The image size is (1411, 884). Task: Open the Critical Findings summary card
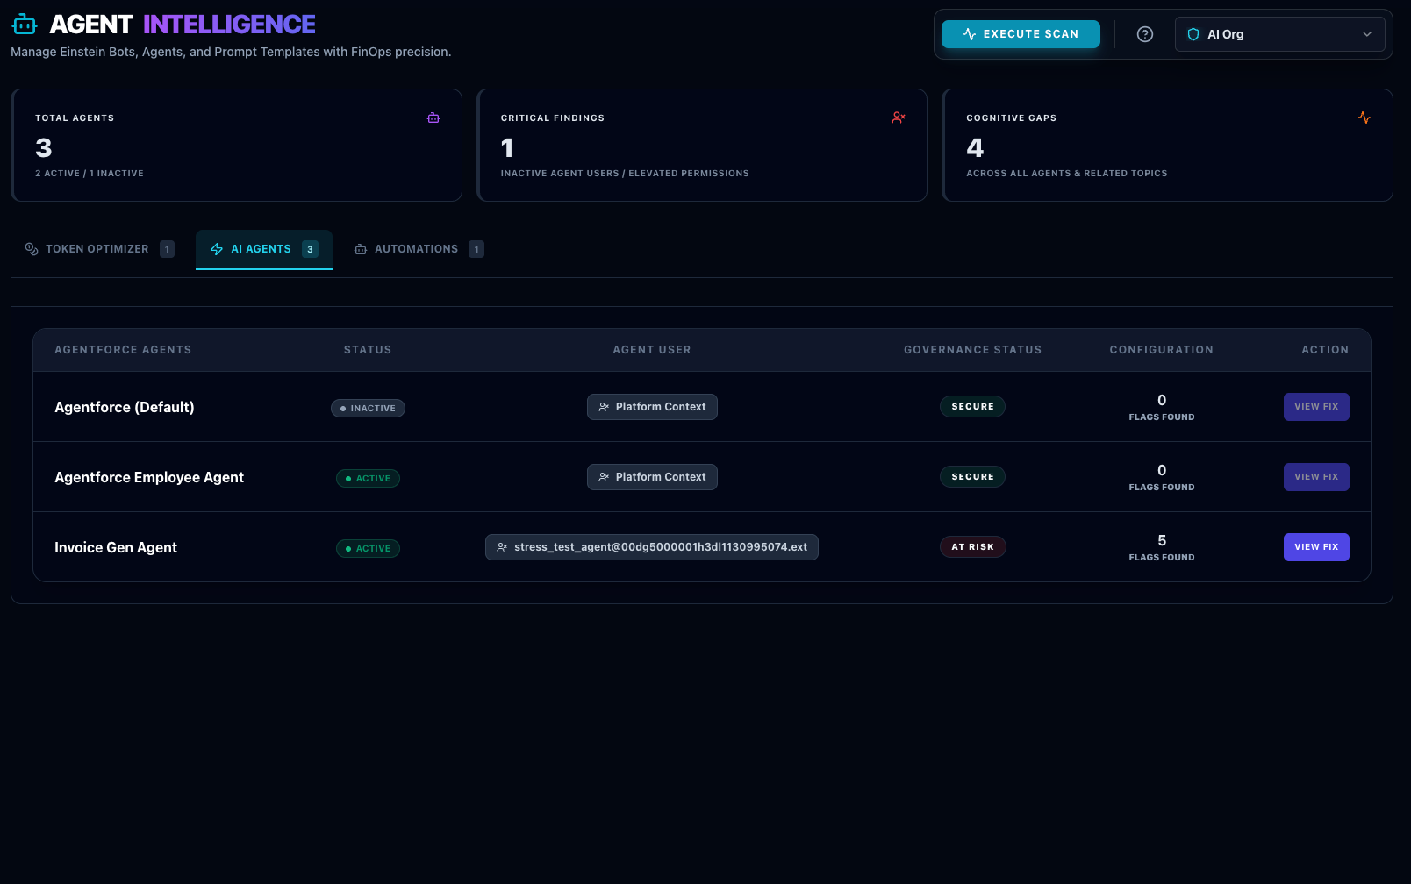pos(702,145)
